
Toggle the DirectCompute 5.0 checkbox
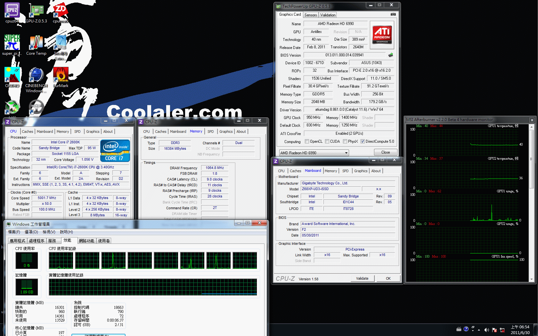(363, 141)
